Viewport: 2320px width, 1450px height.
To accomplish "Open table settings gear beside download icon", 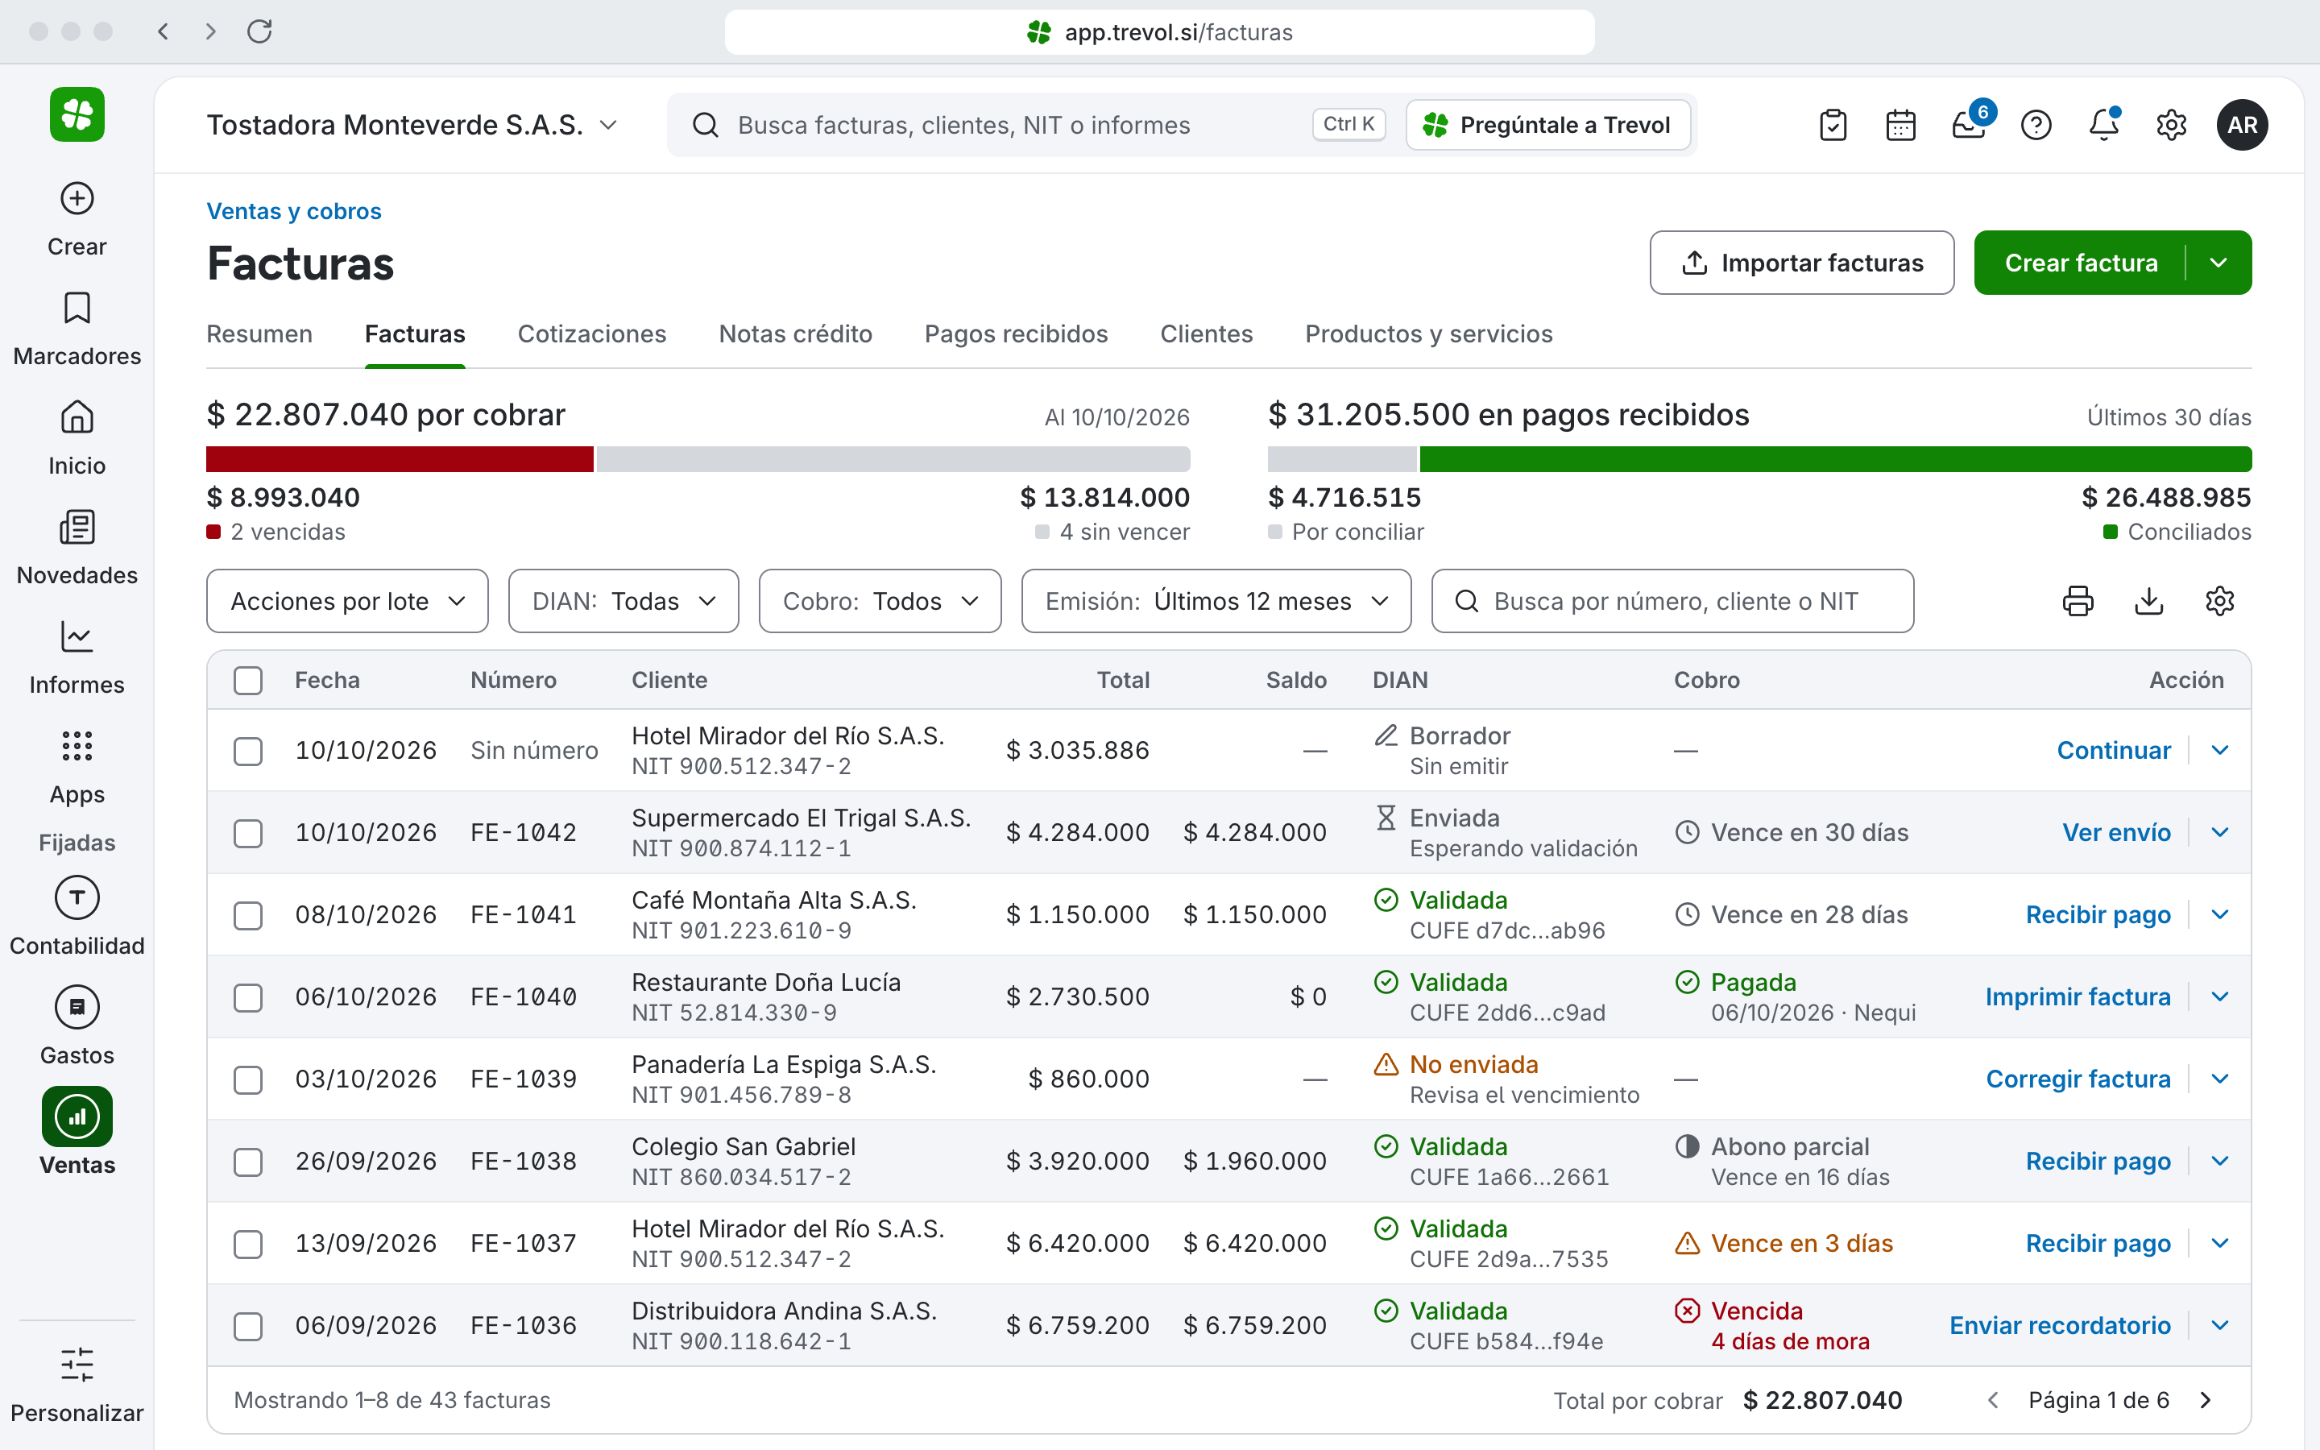I will click(x=2220, y=601).
